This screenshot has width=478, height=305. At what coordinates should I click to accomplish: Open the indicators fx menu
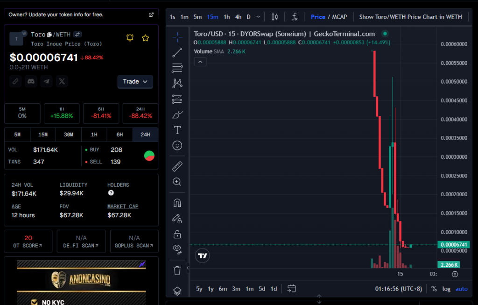[x=295, y=17]
